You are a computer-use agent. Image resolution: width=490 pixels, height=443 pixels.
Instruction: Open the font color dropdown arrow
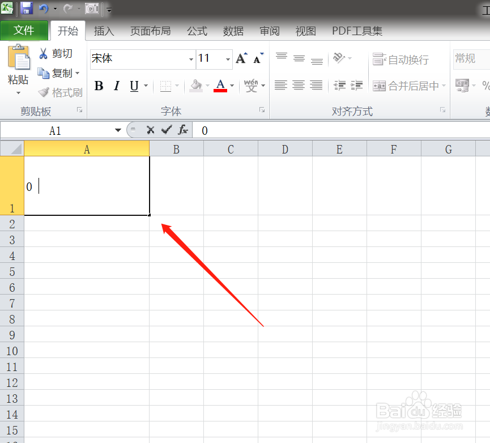[x=232, y=86]
